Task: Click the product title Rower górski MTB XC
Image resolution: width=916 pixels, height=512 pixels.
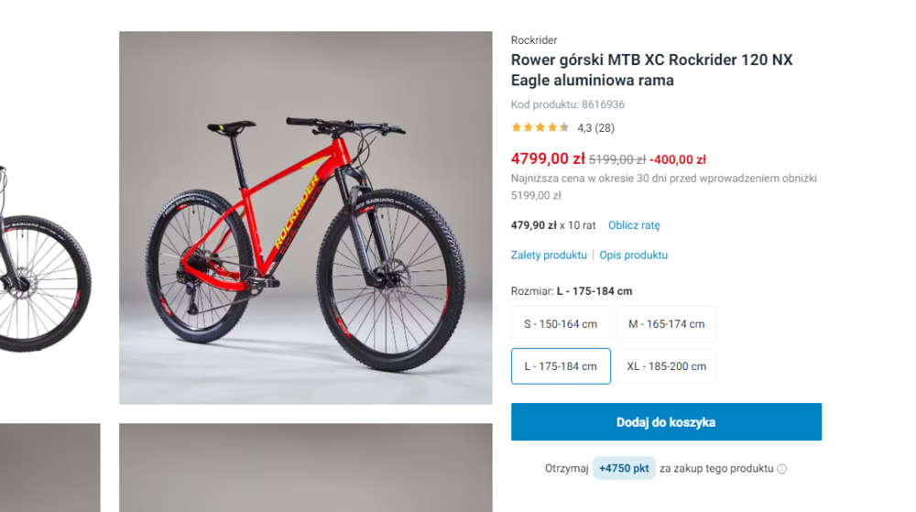Action: pos(651,70)
